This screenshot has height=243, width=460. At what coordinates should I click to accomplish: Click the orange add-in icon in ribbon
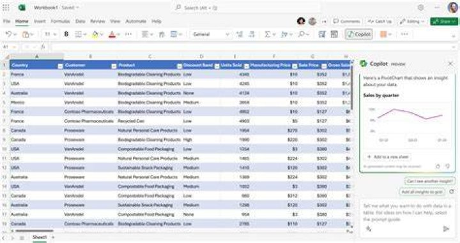(x=383, y=34)
